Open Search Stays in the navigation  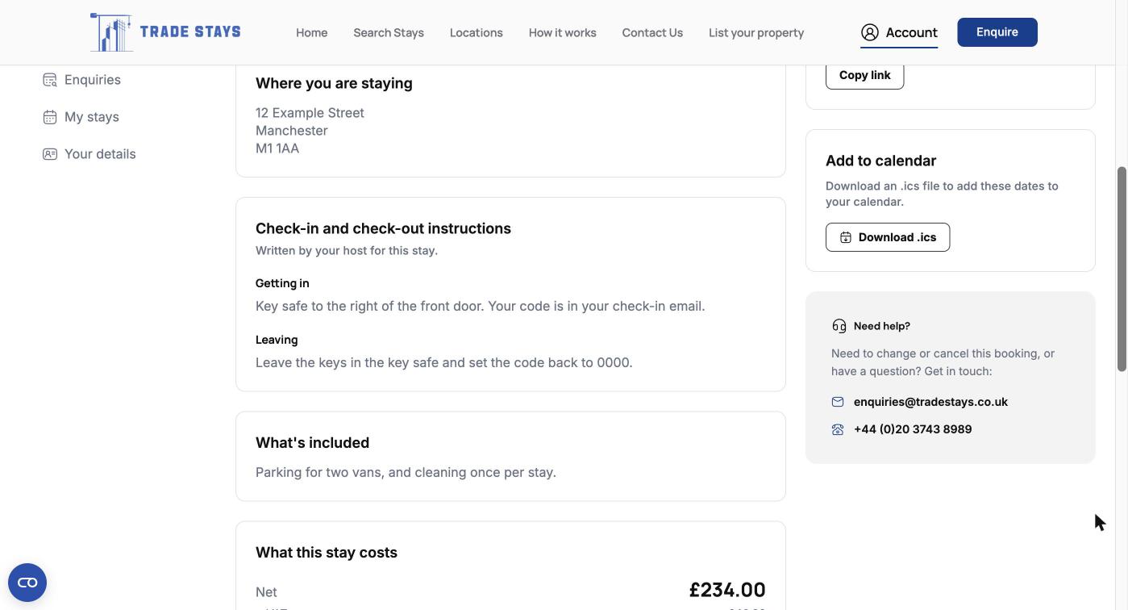click(389, 32)
